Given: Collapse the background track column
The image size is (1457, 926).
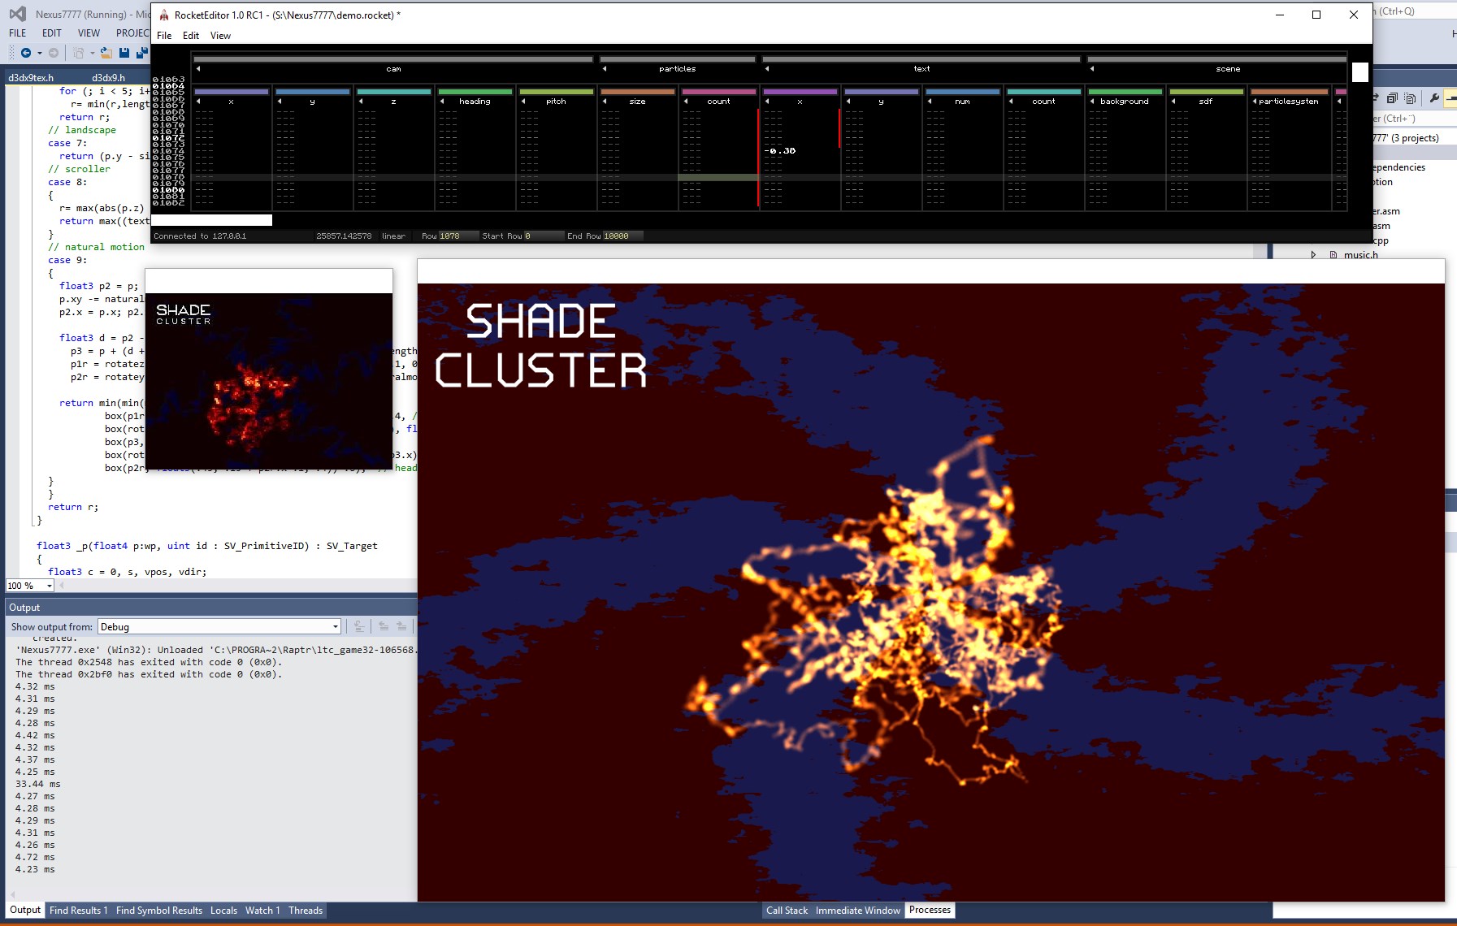Looking at the screenshot, I should click(1092, 102).
